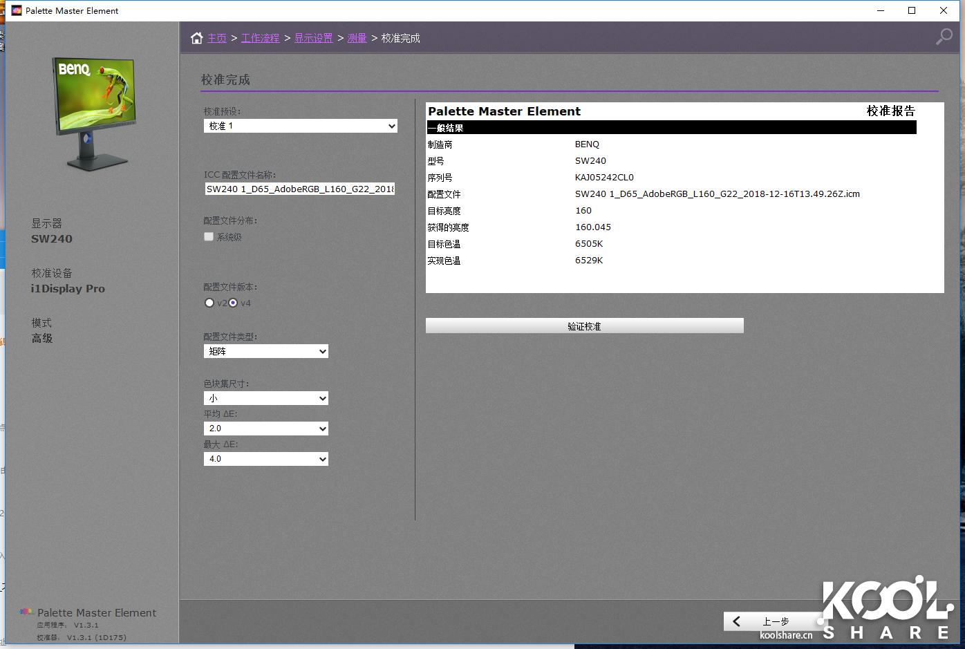Navigate to 工作流程 in the breadcrumb
Viewport: 965px width, 649px height.
pos(261,38)
